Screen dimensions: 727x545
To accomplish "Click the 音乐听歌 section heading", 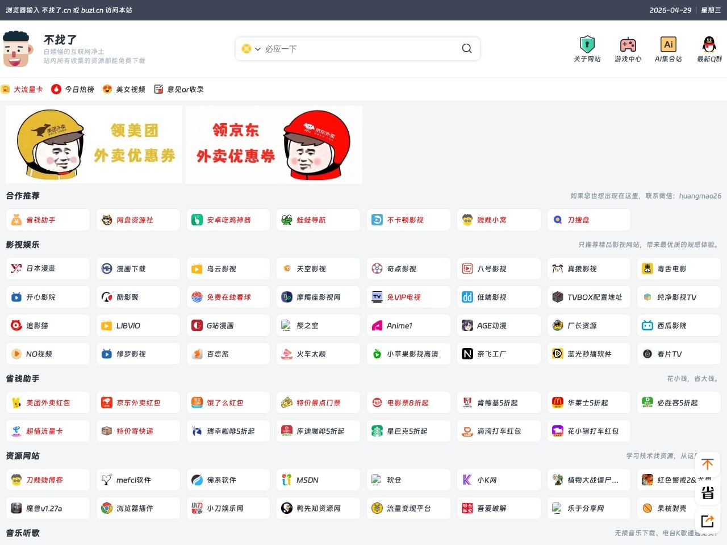I will coord(23,533).
